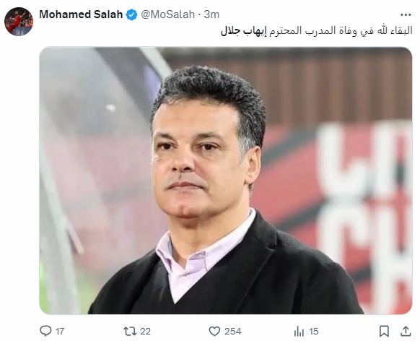Click the reply speech bubble icon
This screenshot has width=420, height=341.
click(45, 331)
